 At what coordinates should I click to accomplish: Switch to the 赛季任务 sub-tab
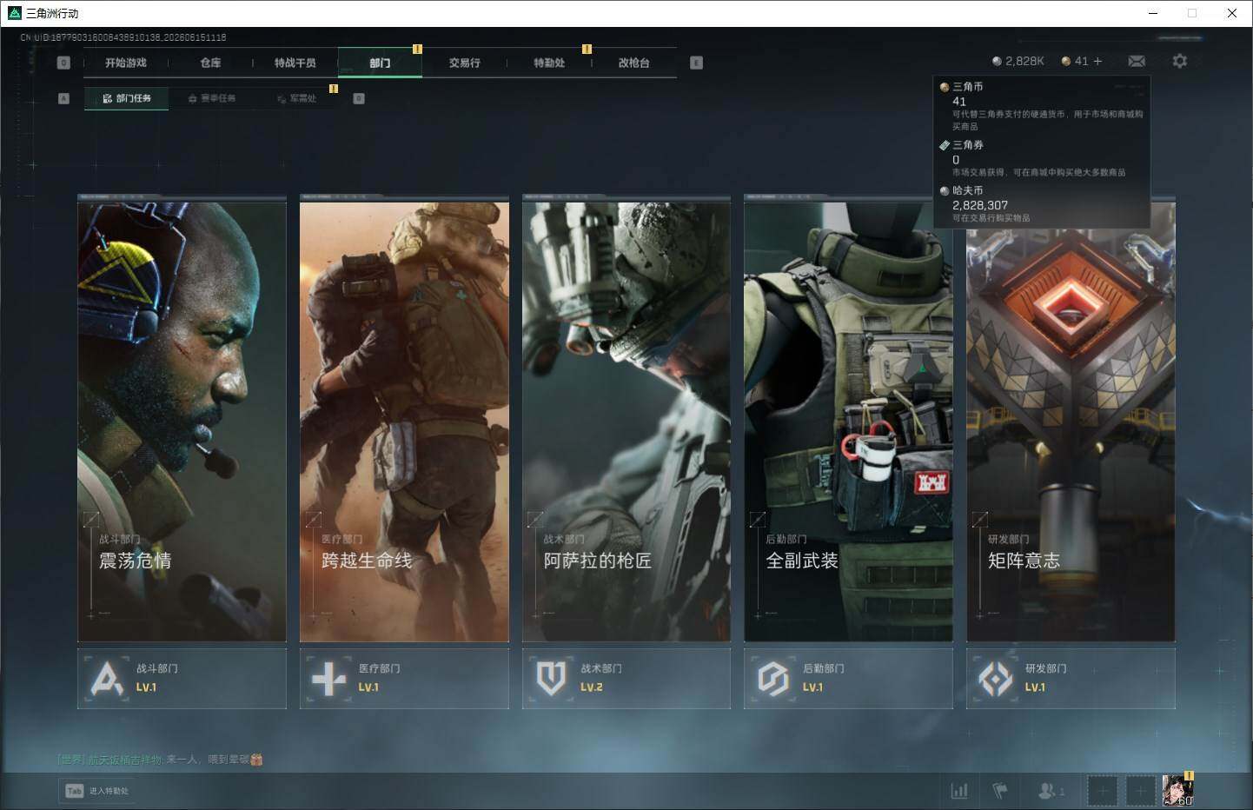coord(211,98)
